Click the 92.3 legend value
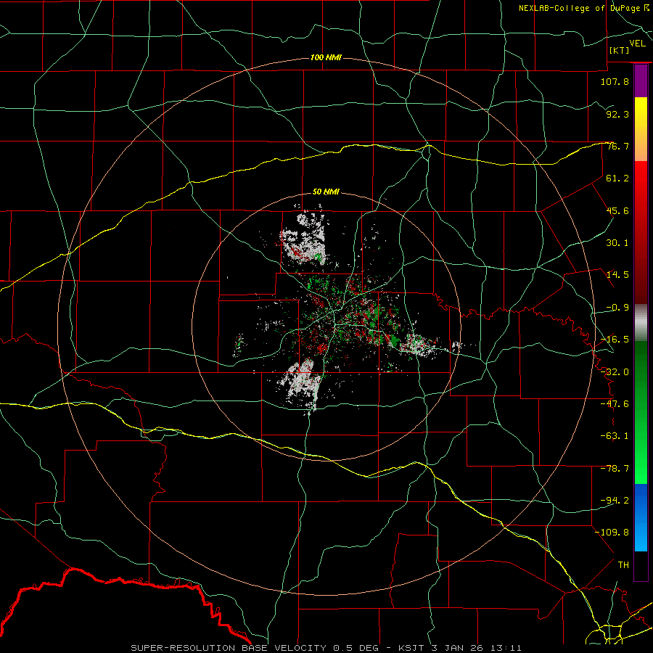Viewport: 653px width, 653px height. coord(617,114)
